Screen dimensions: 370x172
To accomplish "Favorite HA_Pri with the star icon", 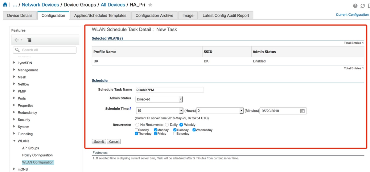I will [x=150, y=5].
